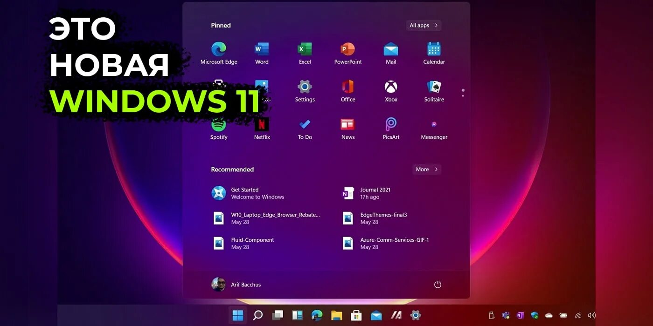Screen dimensions: 653x326
Task: Open Task View on the taskbar
Action: 278,315
